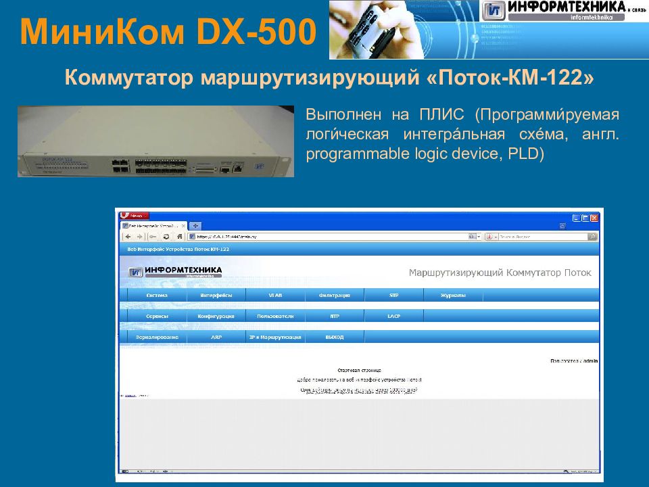Click the site favicon in the address bar
The height and width of the screenshot is (487, 649).
coord(192,237)
